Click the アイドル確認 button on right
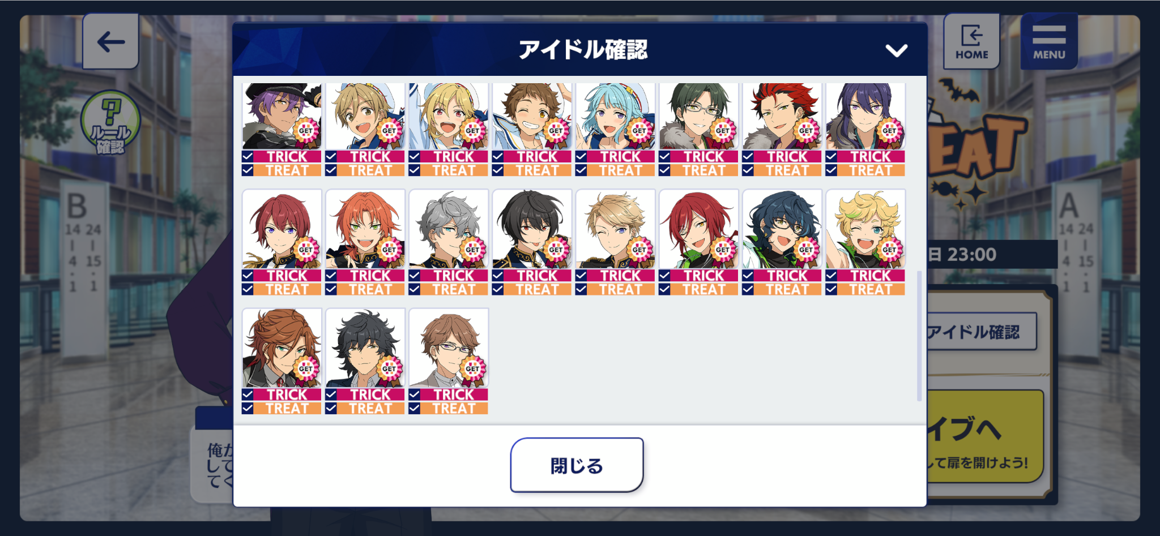 point(981,332)
